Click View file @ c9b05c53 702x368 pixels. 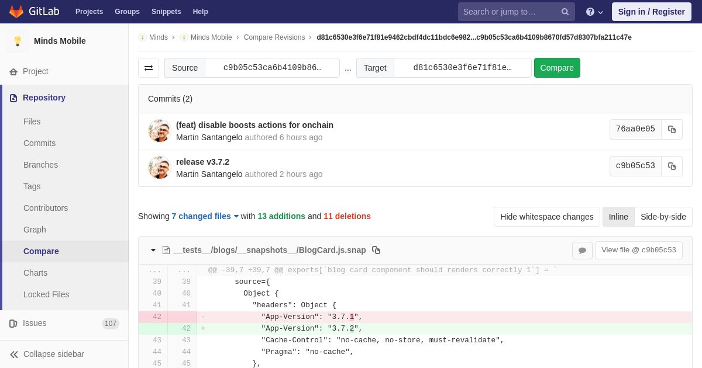(x=639, y=250)
